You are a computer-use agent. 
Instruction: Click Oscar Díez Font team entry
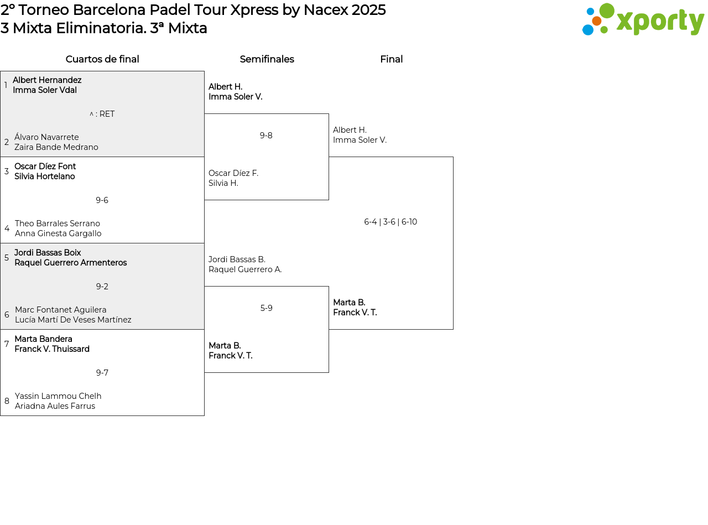pyautogui.click(x=45, y=171)
